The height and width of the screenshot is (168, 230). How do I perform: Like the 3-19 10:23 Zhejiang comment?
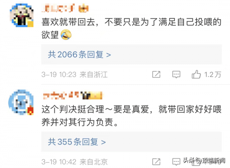196,74
